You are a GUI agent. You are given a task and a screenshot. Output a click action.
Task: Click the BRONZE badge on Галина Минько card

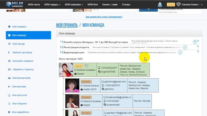pos(86,82)
